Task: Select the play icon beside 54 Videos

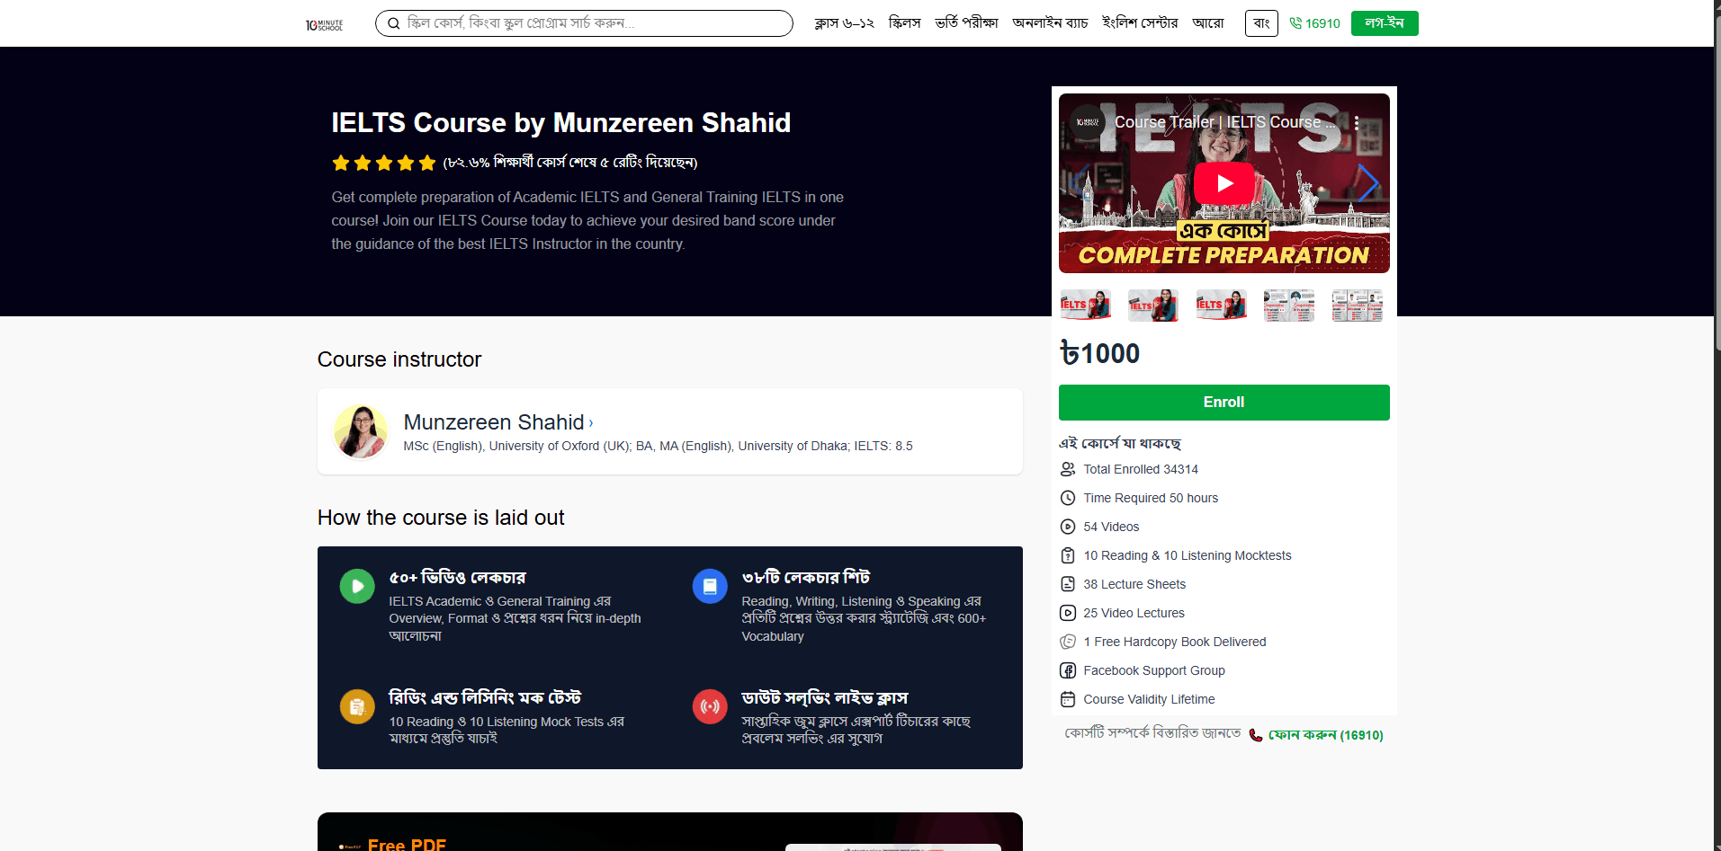Action: [1068, 527]
